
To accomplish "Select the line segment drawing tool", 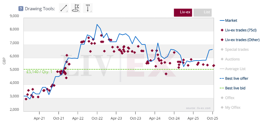I will pyautogui.click(x=64, y=8).
